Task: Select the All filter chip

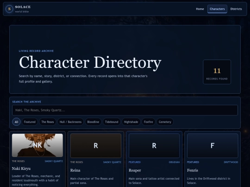Action: tap(16, 122)
